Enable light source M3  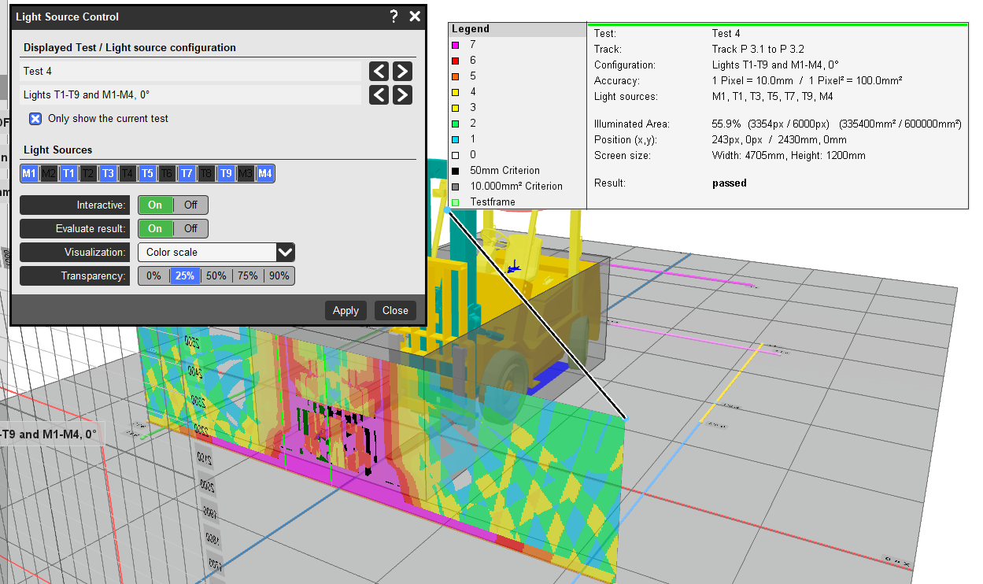pyautogui.click(x=246, y=174)
